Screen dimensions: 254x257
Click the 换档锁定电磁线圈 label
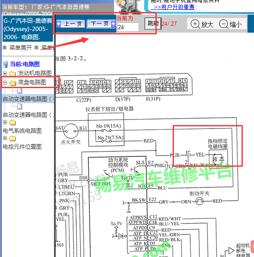[218, 144]
